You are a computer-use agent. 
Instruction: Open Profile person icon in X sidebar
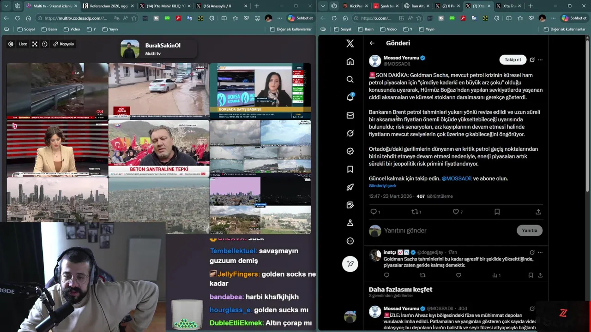(x=350, y=223)
